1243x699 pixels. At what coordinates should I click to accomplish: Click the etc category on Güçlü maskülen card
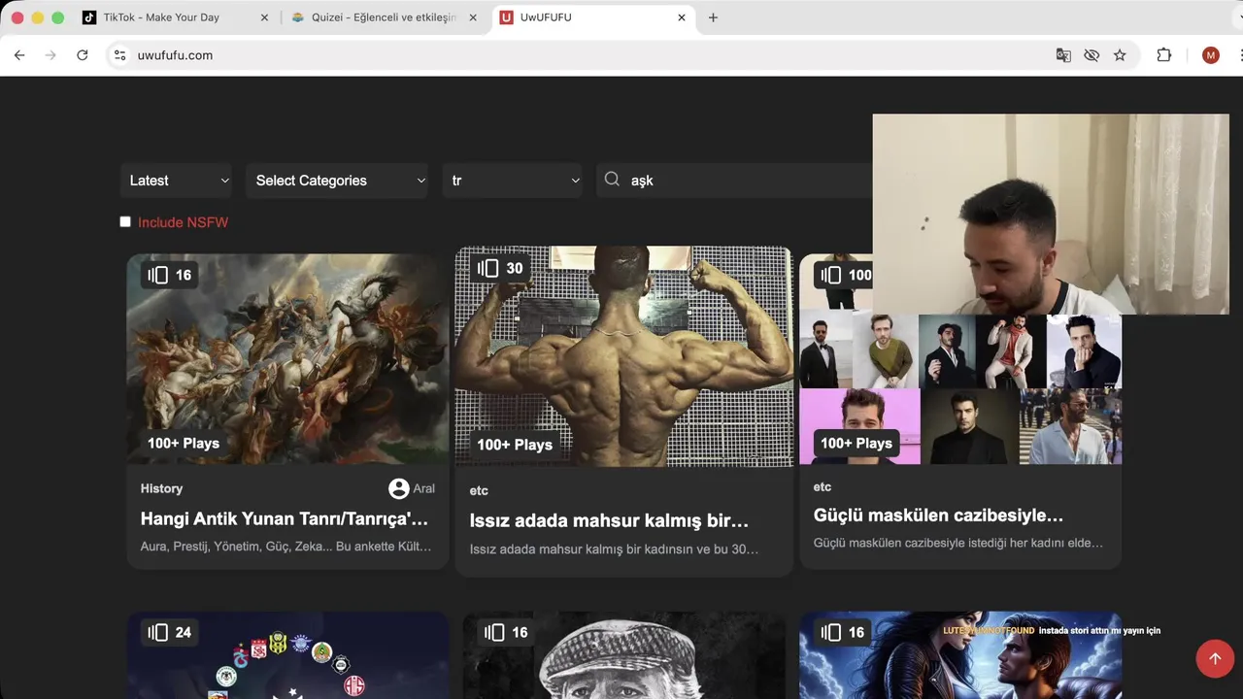coord(823,486)
